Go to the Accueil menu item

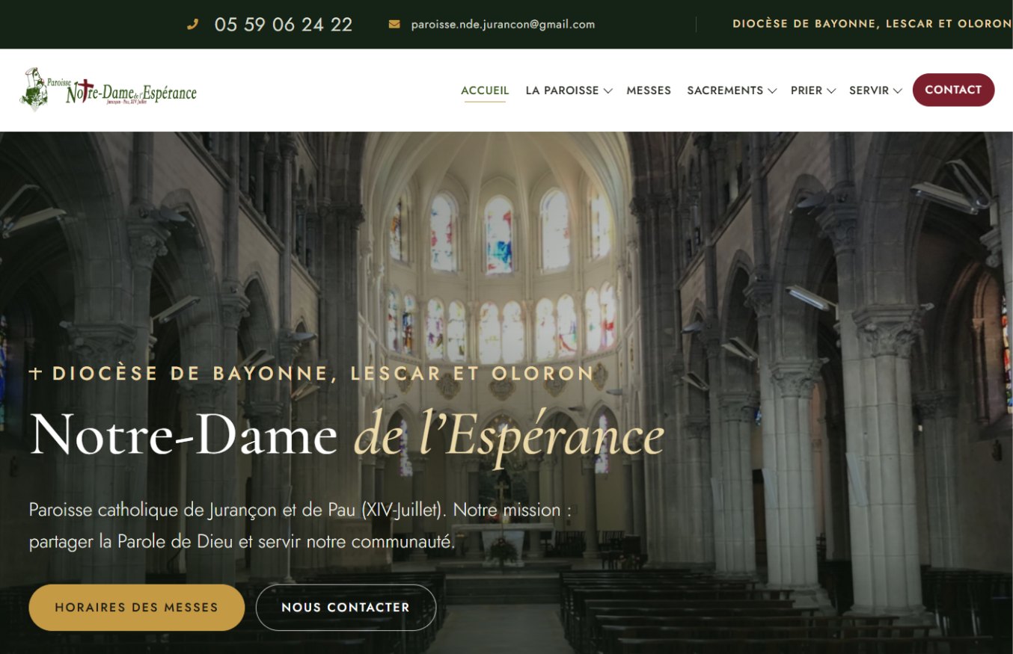(x=485, y=90)
